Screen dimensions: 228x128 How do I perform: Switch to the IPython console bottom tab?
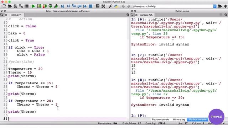point(197,119)
